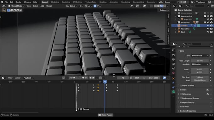Viewport: 214px width, 120px height.
Task: Uncheck Blueprints collection exclude checkbox
Action: (205, 23)
